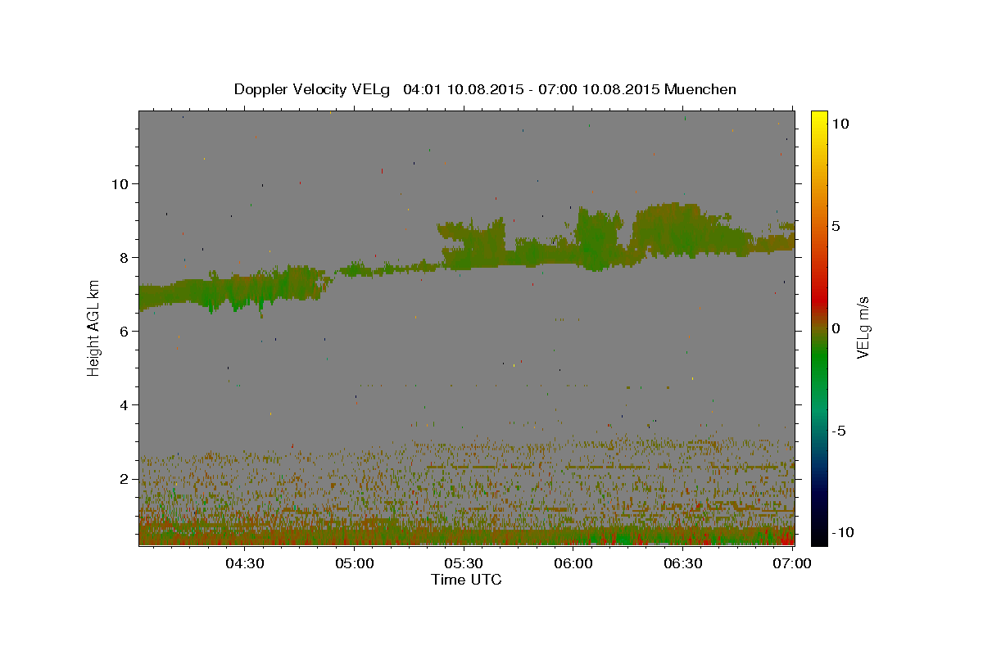
Task: Click the 'Height AGL km' axis label
Action: pos(93,327)
